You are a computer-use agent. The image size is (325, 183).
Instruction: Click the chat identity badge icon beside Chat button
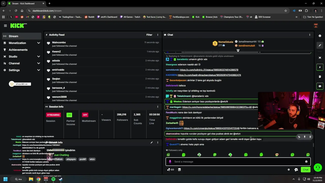[x=296, y=170]
